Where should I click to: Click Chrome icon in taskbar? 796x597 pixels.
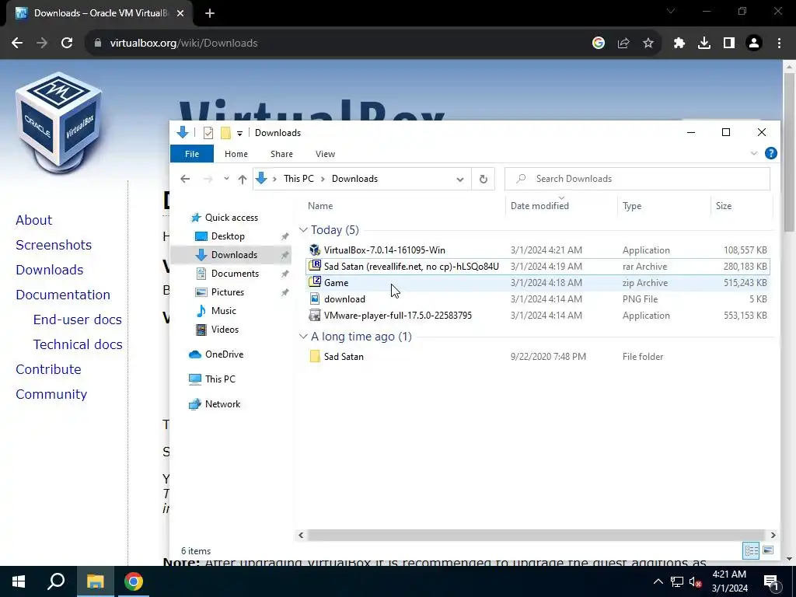coord(134,581)
